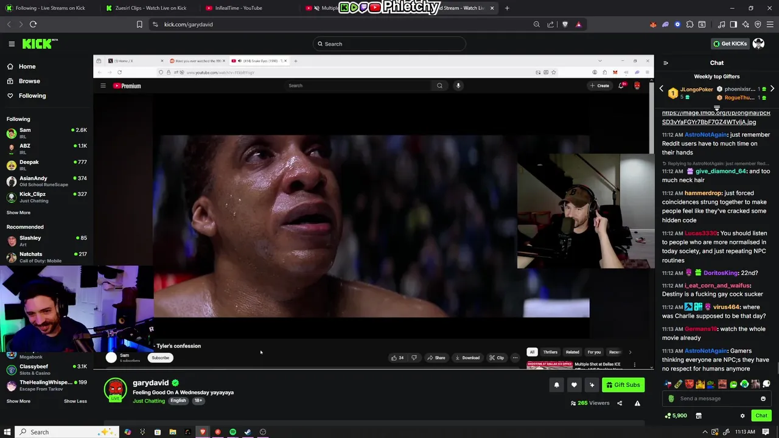Show next Weekly top Gifters page

pyautogui.click(x=772, y=89)
